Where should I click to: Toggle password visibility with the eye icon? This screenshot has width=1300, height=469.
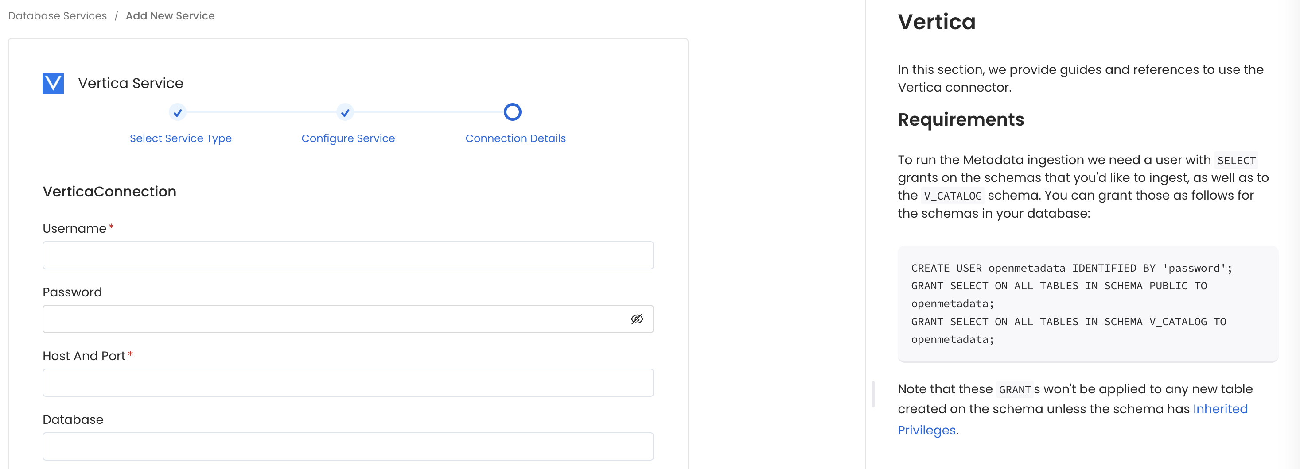click(x=637, y=319)
